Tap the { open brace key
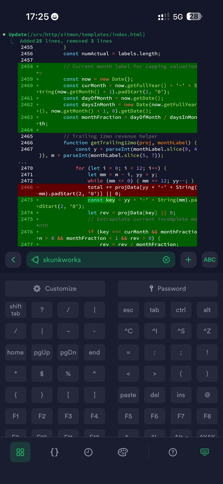The width and height of the screenshot is (223, 484). pyautogui.click(x=16, y=395)
